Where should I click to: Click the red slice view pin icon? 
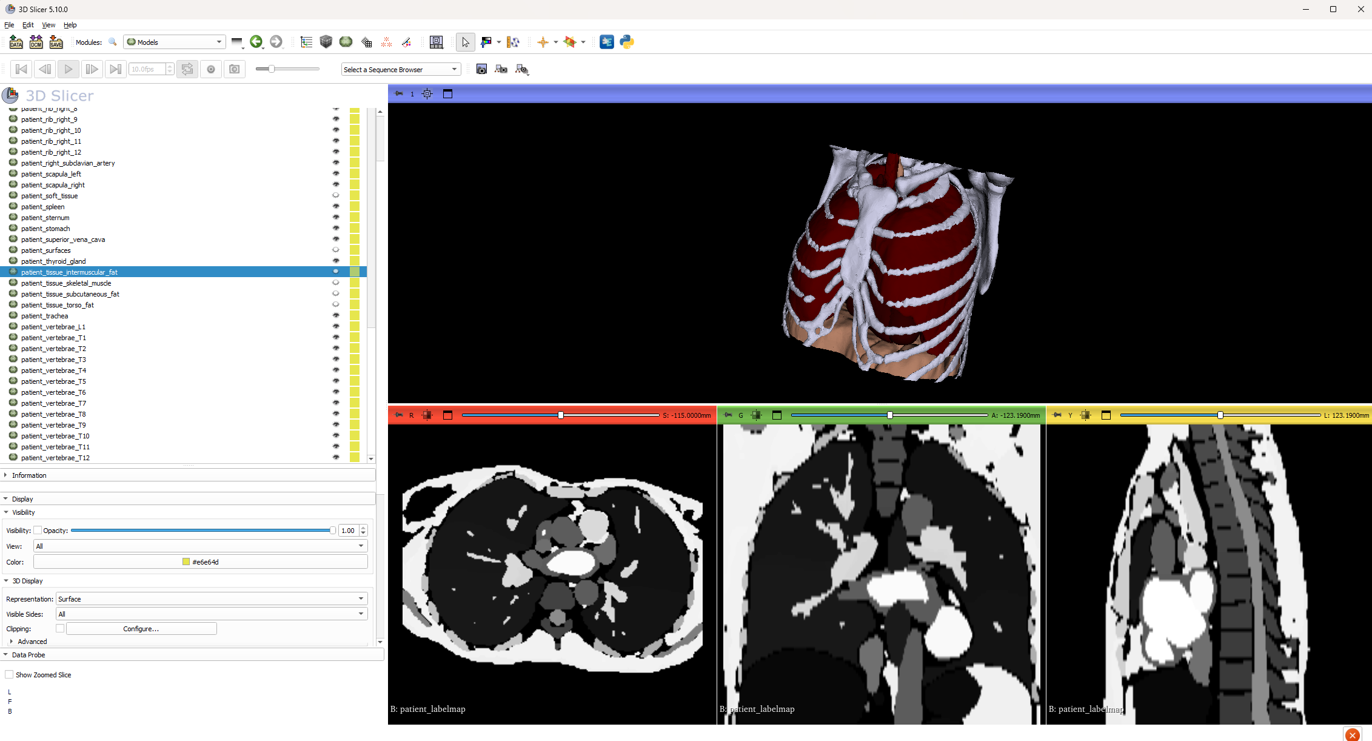(398, 415)
